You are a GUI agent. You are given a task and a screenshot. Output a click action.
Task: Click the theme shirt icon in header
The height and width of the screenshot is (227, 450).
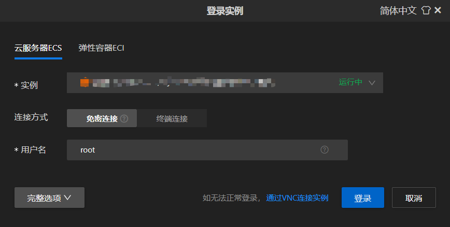point(426,10)
